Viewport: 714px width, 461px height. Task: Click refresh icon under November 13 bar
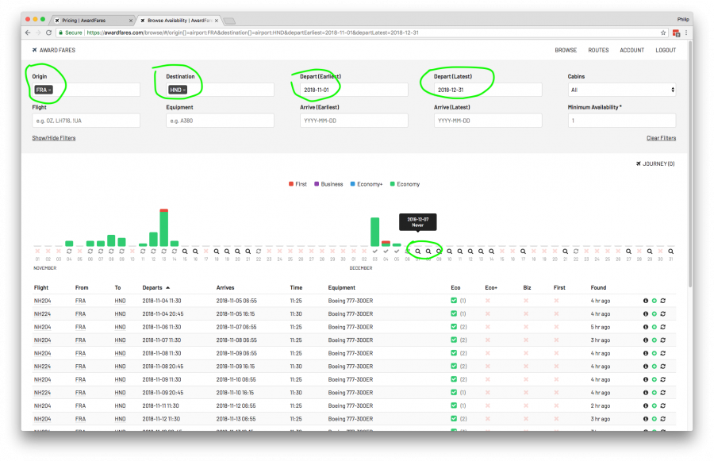(x=163, y=252)
